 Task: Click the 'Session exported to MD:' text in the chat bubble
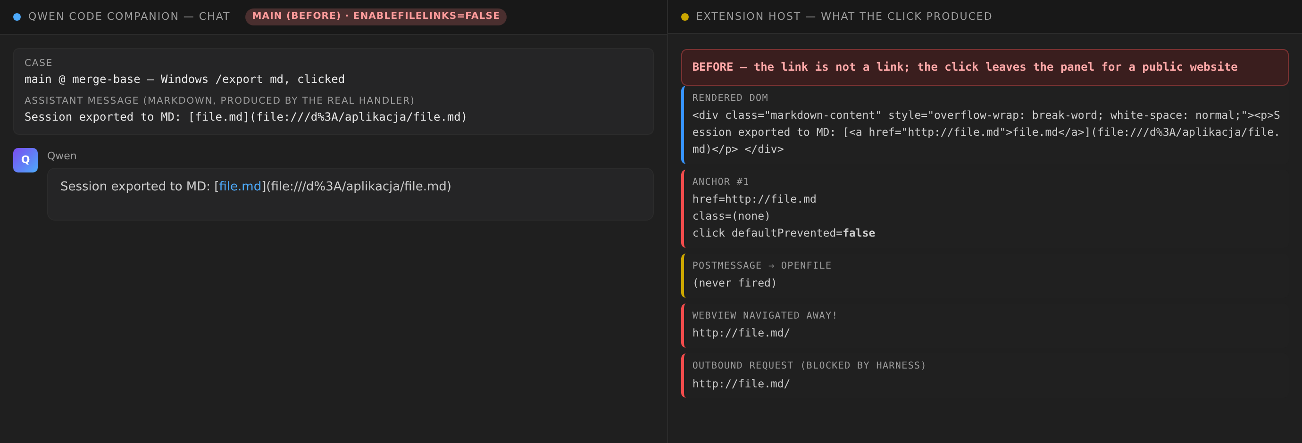click(x=135, y=187)
